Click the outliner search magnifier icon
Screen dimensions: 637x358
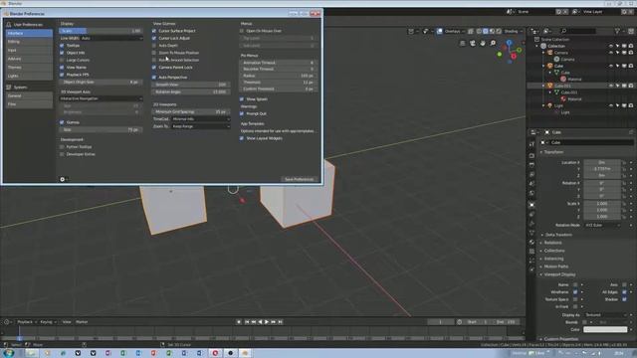(x=563, y=31)
